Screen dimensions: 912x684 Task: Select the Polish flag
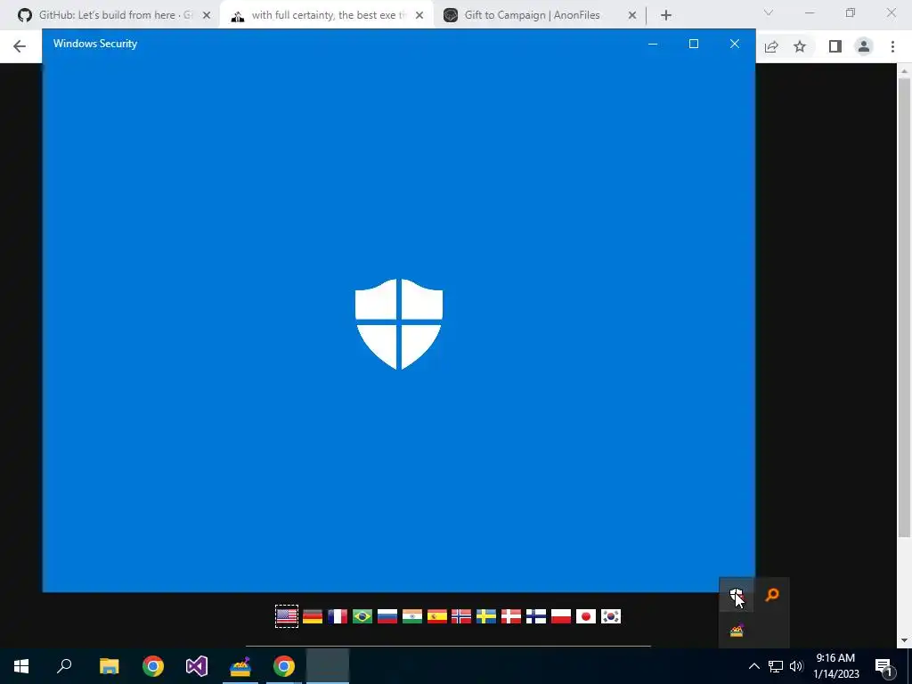click(561, 616)
